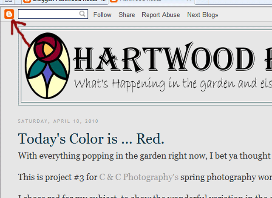Click the magnifier search icon in navbar
272x198 pixels.
point(82,14)
